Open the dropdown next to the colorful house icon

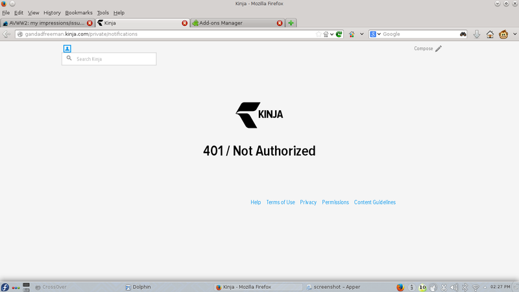362,34
